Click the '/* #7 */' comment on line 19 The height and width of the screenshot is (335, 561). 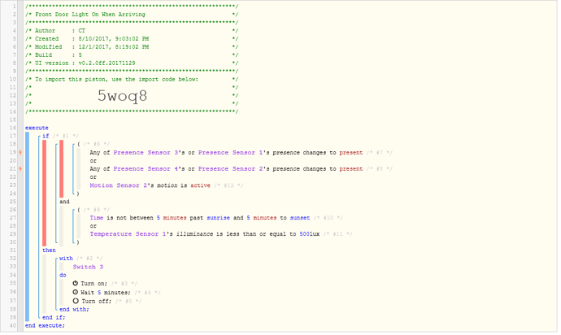[379, 153]
